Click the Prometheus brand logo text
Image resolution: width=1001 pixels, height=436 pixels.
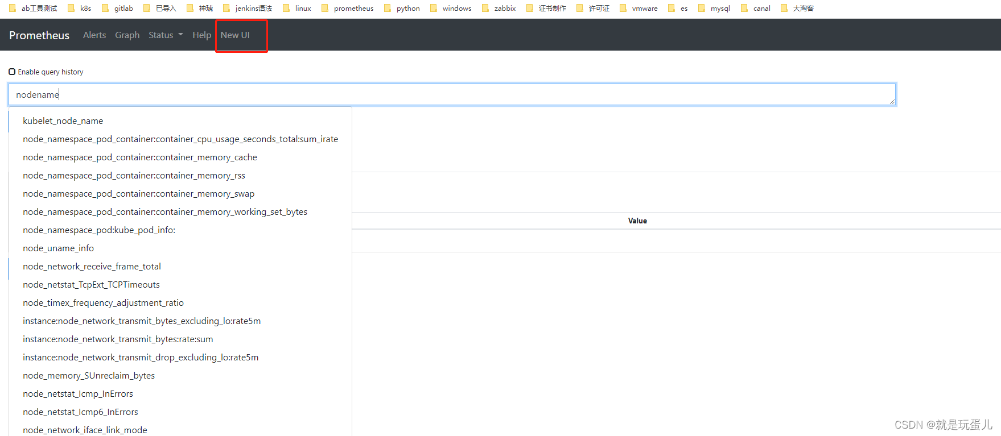pos(39,35)
